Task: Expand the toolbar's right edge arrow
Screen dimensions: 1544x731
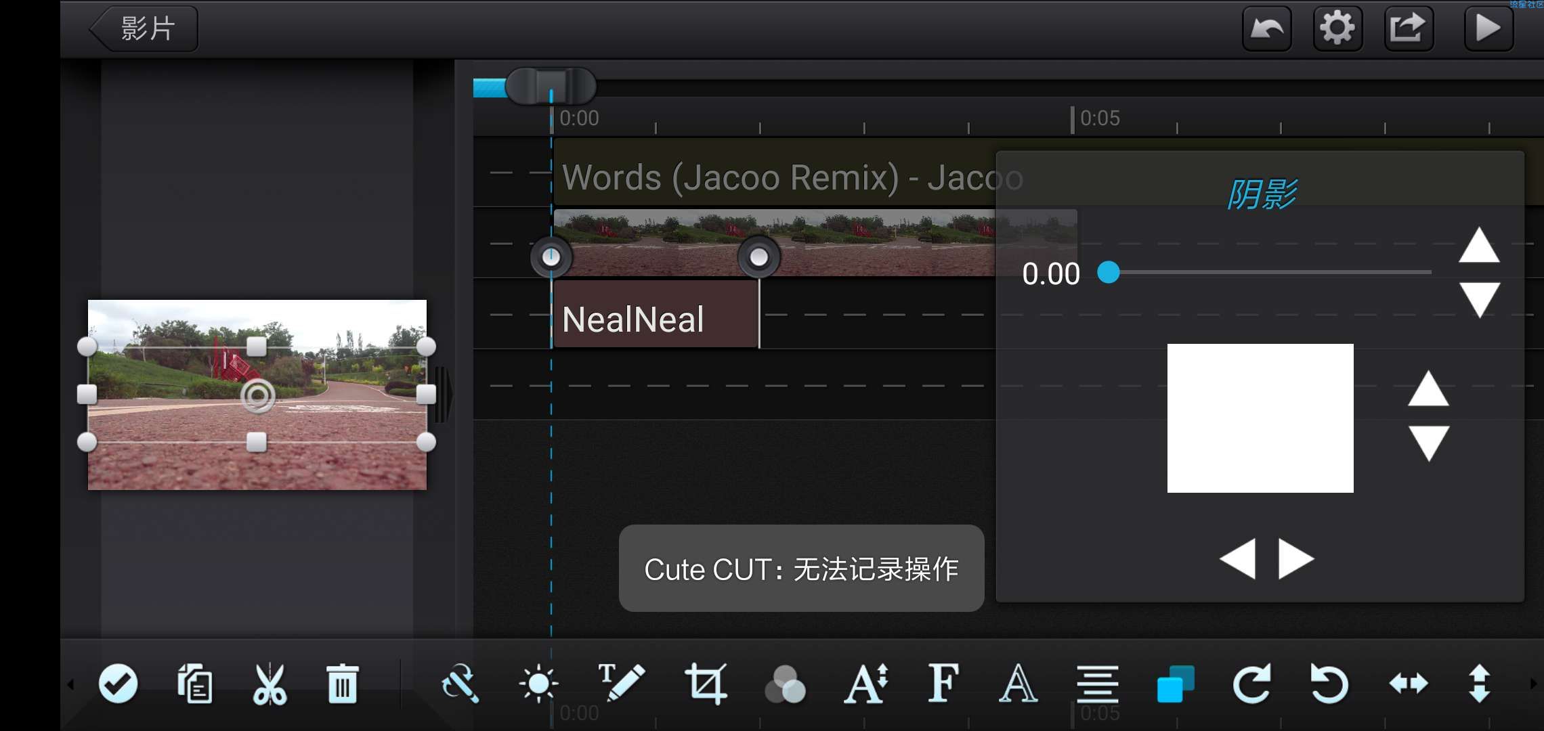Action: click(1533, 684)
